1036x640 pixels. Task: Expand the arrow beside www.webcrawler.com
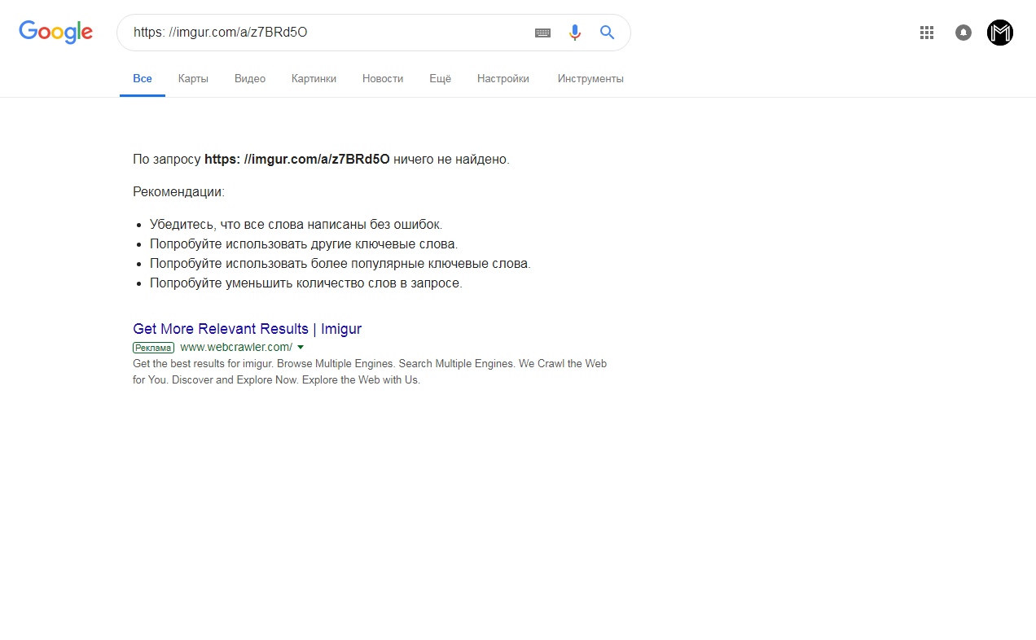pyautogui.click(x=301, y=348)
